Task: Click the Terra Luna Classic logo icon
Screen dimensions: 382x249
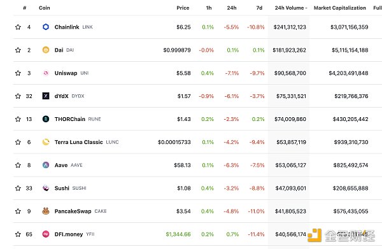Action: pyautogui.click(x=46, y=142)
